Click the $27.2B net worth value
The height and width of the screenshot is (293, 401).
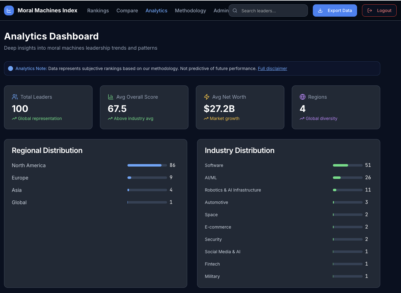tap(219, 109)
